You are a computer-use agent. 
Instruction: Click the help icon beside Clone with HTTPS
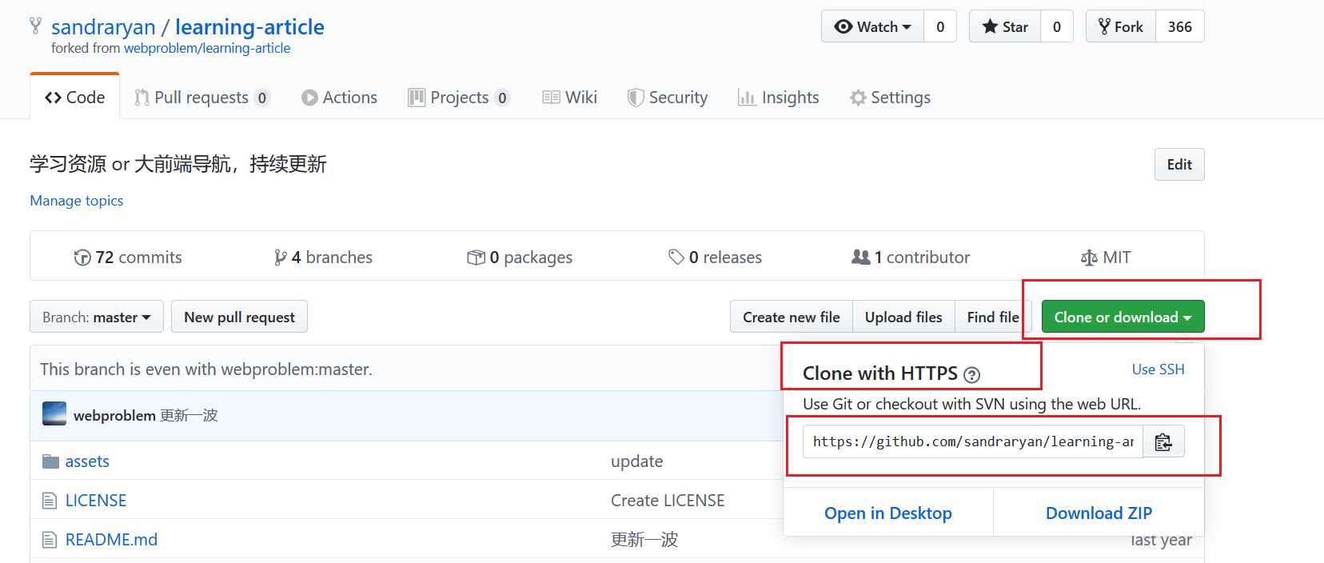click(x=971, y=375)
